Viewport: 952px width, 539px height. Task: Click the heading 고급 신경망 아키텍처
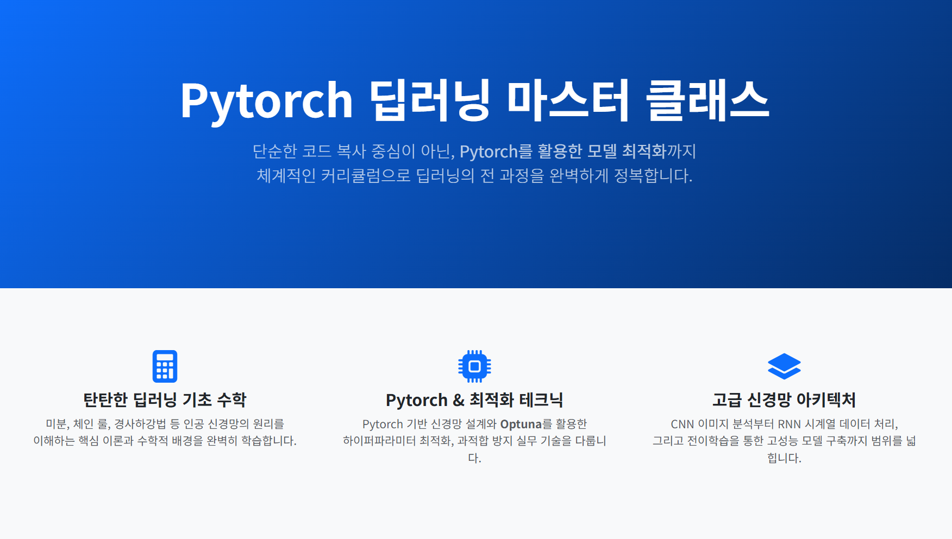pos(784,400)
